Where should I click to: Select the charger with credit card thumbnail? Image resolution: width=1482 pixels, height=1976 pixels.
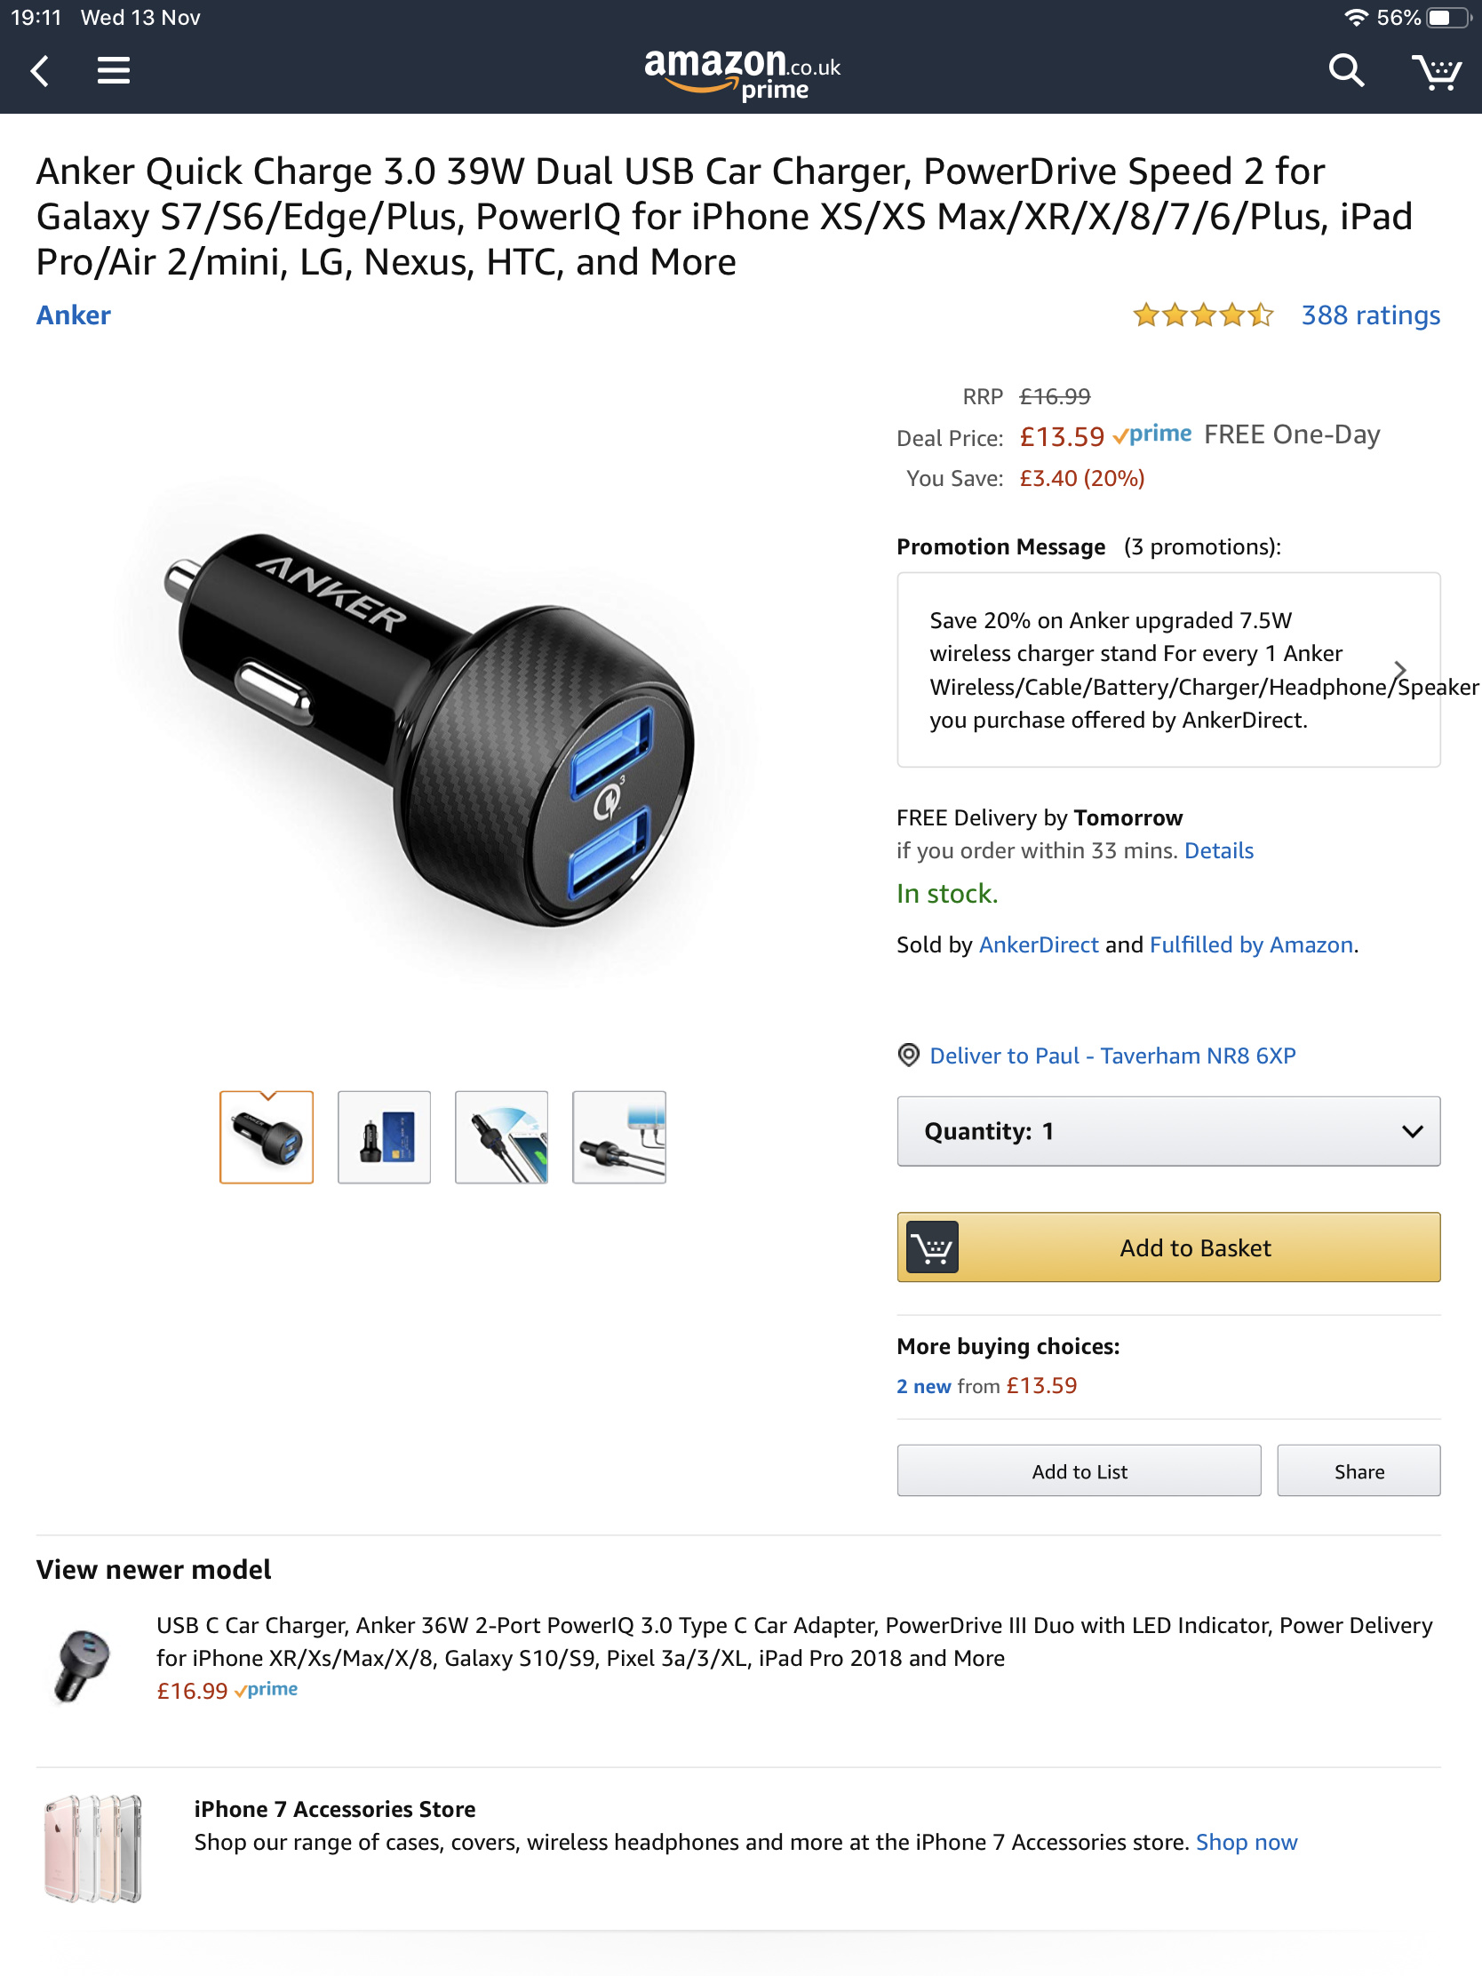[384, 1137]
